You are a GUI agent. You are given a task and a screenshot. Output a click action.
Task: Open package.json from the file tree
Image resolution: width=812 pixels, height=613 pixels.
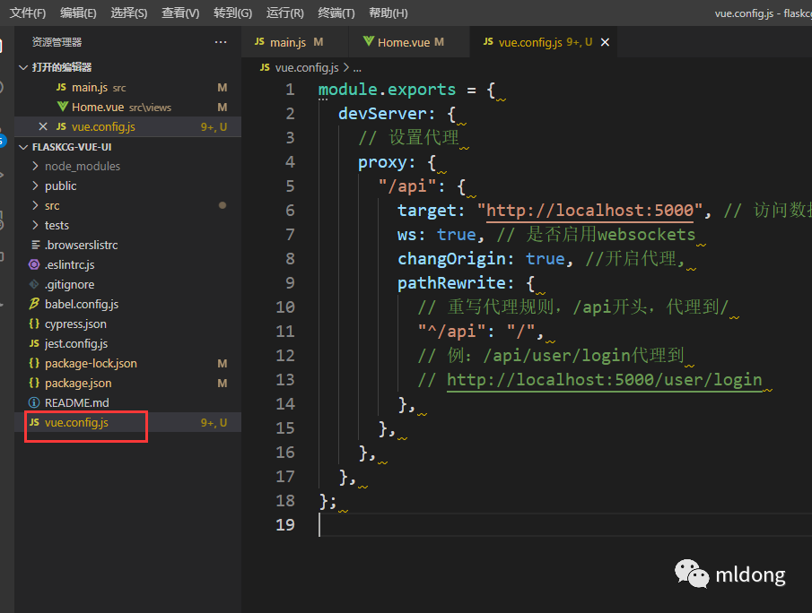click(x=78, y=383)
